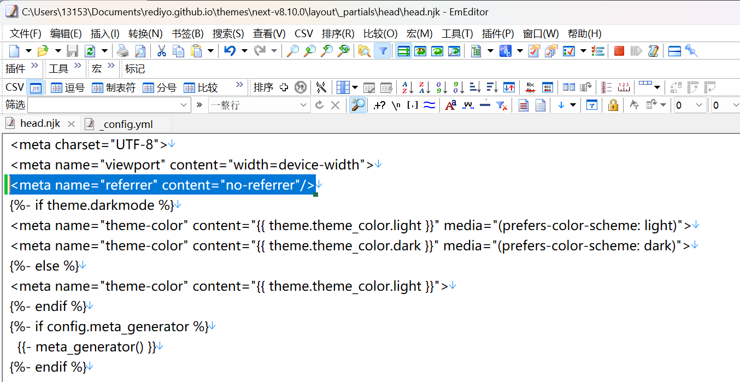Toggle regular expression .+? filter option
740x382 pixels.
click(379, 105)
